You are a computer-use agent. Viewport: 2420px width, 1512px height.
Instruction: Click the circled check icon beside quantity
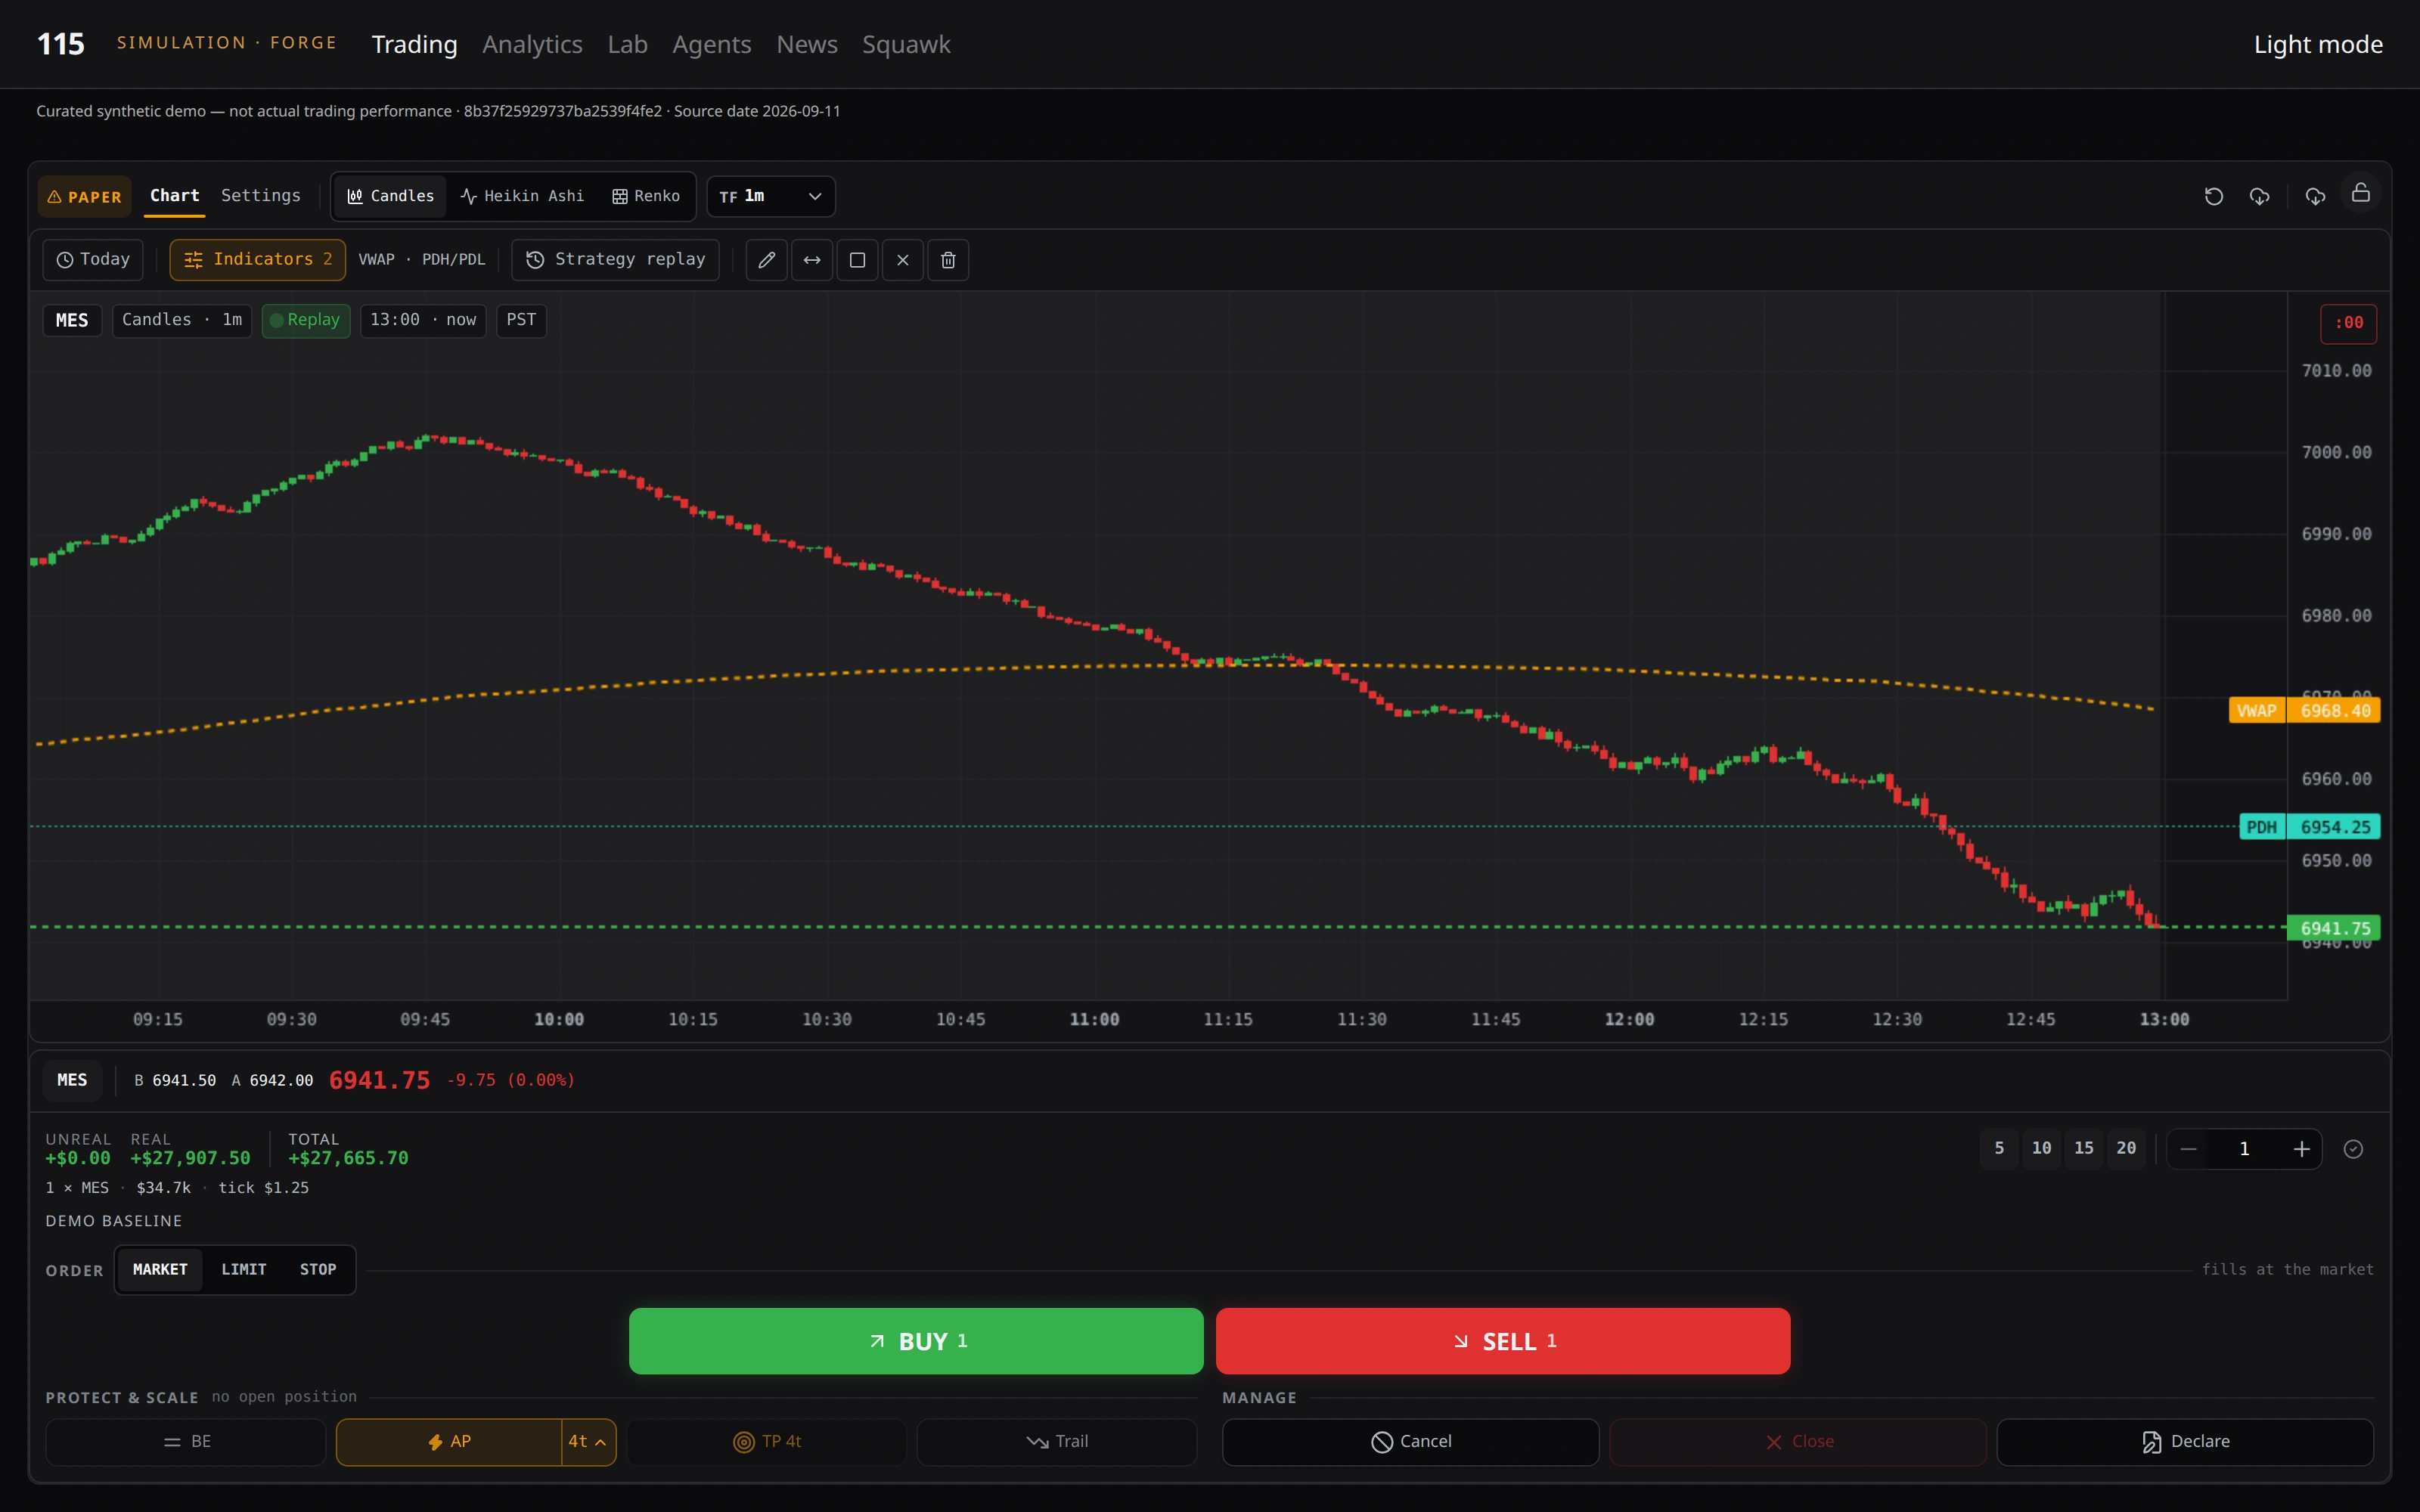(x=2353, y=1149)
